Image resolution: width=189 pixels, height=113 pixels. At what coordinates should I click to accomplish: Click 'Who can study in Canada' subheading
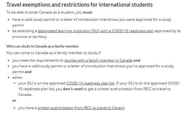[x=43, y=46]
